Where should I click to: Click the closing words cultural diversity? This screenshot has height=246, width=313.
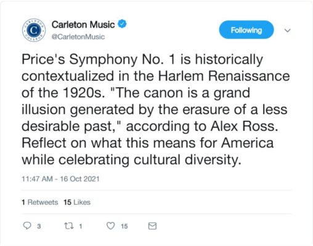tap(187, 160)
